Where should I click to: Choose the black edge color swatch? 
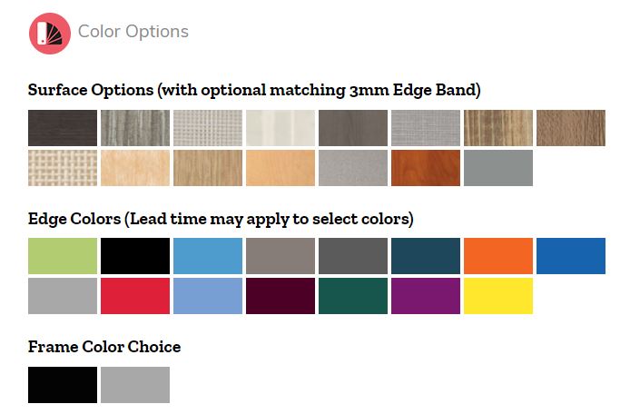(x=135, y=256)
